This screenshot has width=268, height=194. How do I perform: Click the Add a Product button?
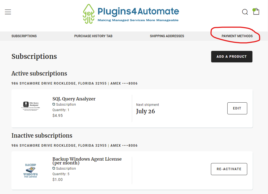click(x=232, y=57)
